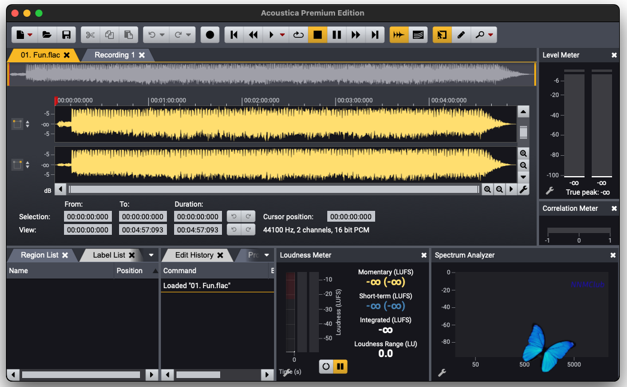
Task: Expand the undo history dropdown arrow
Action: (162, 35)
